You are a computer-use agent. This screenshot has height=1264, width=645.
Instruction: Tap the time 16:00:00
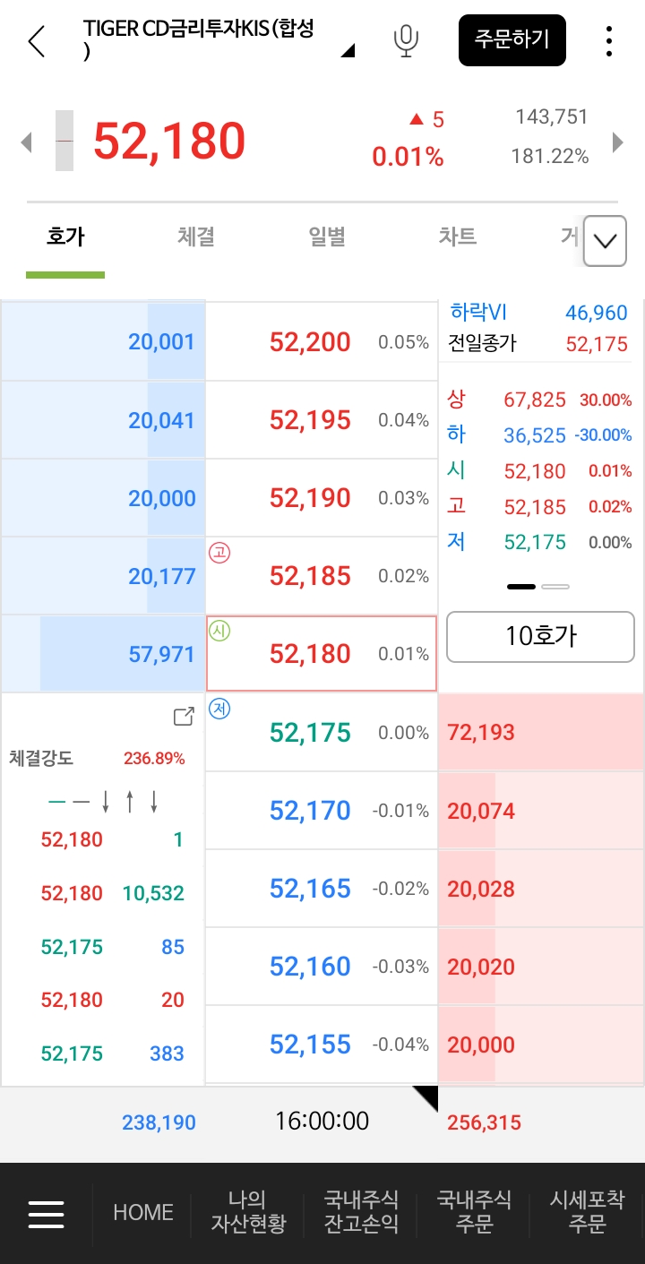322,1122
